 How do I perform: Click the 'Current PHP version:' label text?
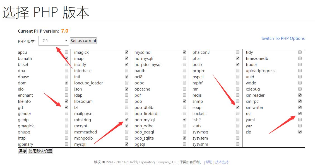39,31
